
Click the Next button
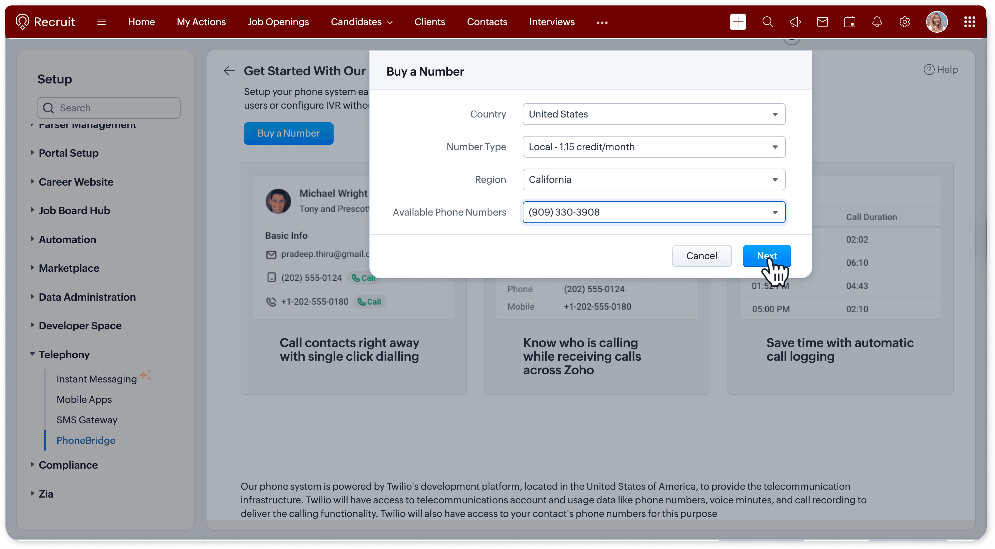coord(766,255)
